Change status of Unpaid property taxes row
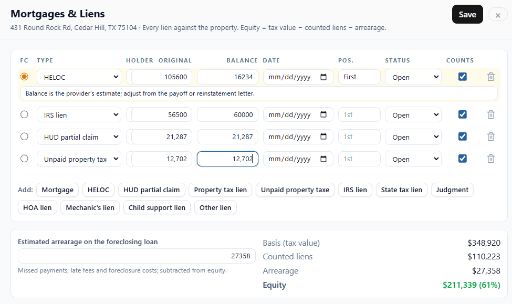The height and width of the screenshot is (304, 512). tap(413, 159)
